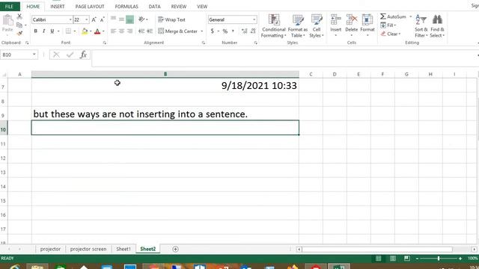Click the zoom slider handle
This screenshot has height=269, width=479.
[439, 259]
